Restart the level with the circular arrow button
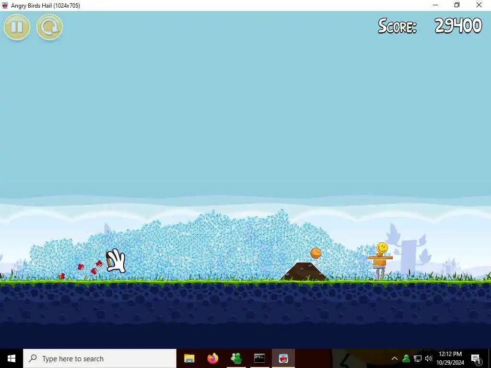The height and width of the screenshot is (368, 491). point(49,27)
